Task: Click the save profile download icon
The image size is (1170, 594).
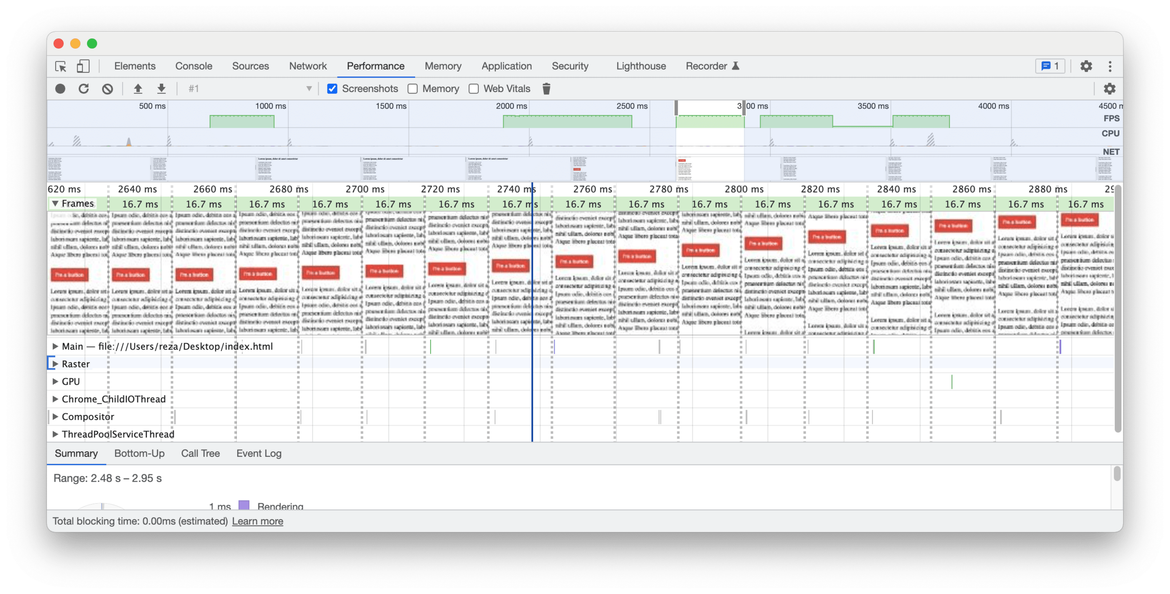Action: [161, 89]
